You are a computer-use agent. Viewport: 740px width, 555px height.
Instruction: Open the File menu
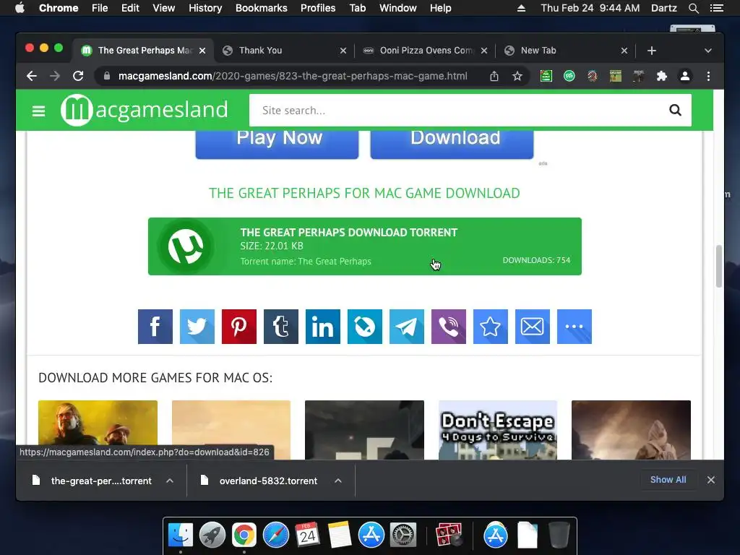point(100,8)
